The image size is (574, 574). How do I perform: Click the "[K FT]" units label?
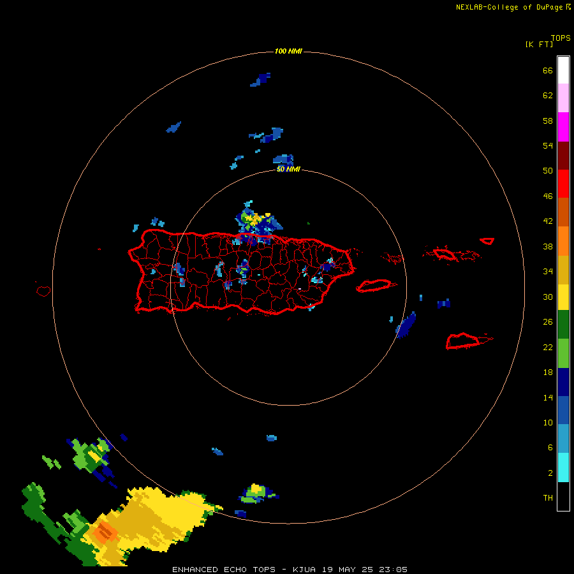[x=539, y=44]
